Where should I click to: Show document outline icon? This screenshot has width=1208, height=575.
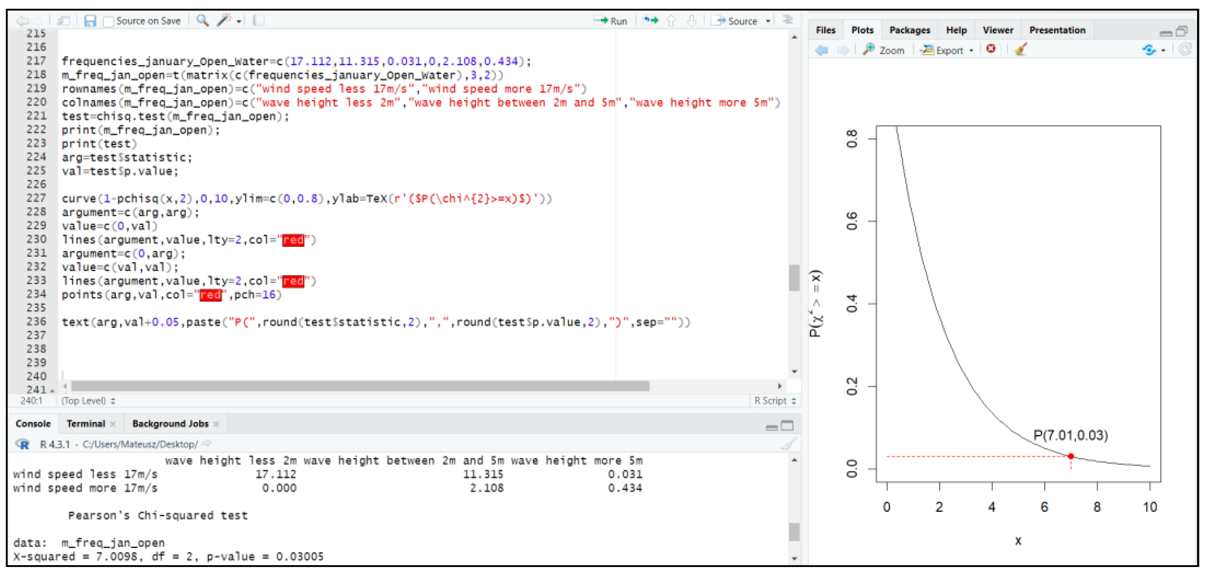[787, 20]
